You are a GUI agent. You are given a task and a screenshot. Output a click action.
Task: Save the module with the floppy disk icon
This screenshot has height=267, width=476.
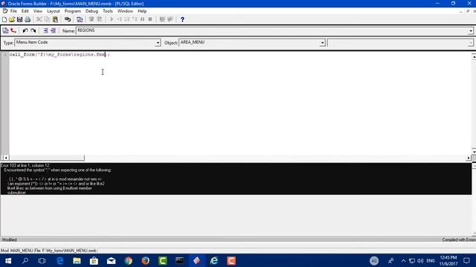tap(20, 19)
